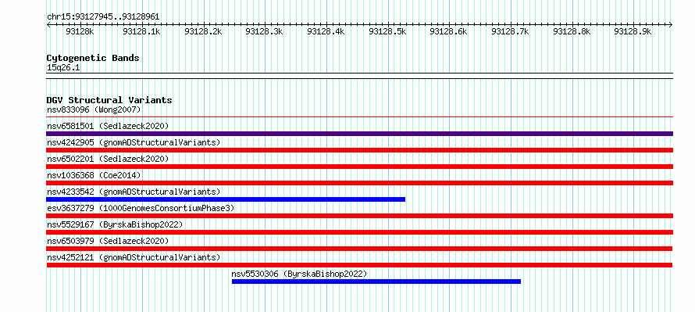Open the nsv4252121 gnomAD variant label
The height and width of the screenshot is (312, 695).
pos(134,257)
